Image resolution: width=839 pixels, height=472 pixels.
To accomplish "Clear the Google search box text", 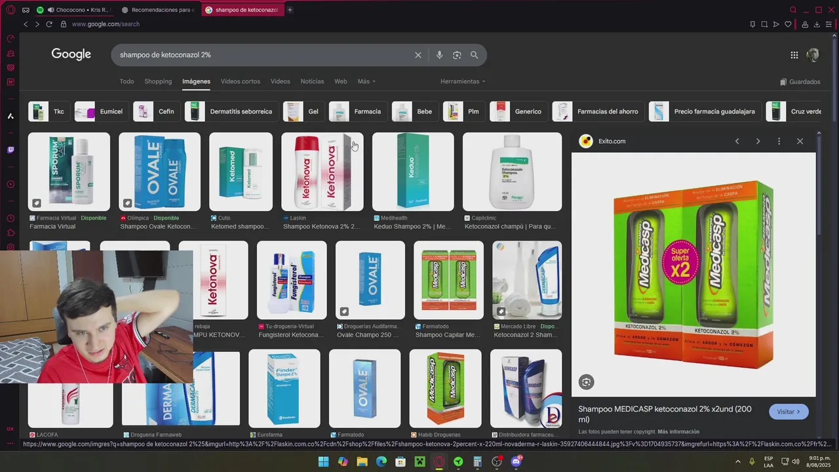I will pos(418,55).
